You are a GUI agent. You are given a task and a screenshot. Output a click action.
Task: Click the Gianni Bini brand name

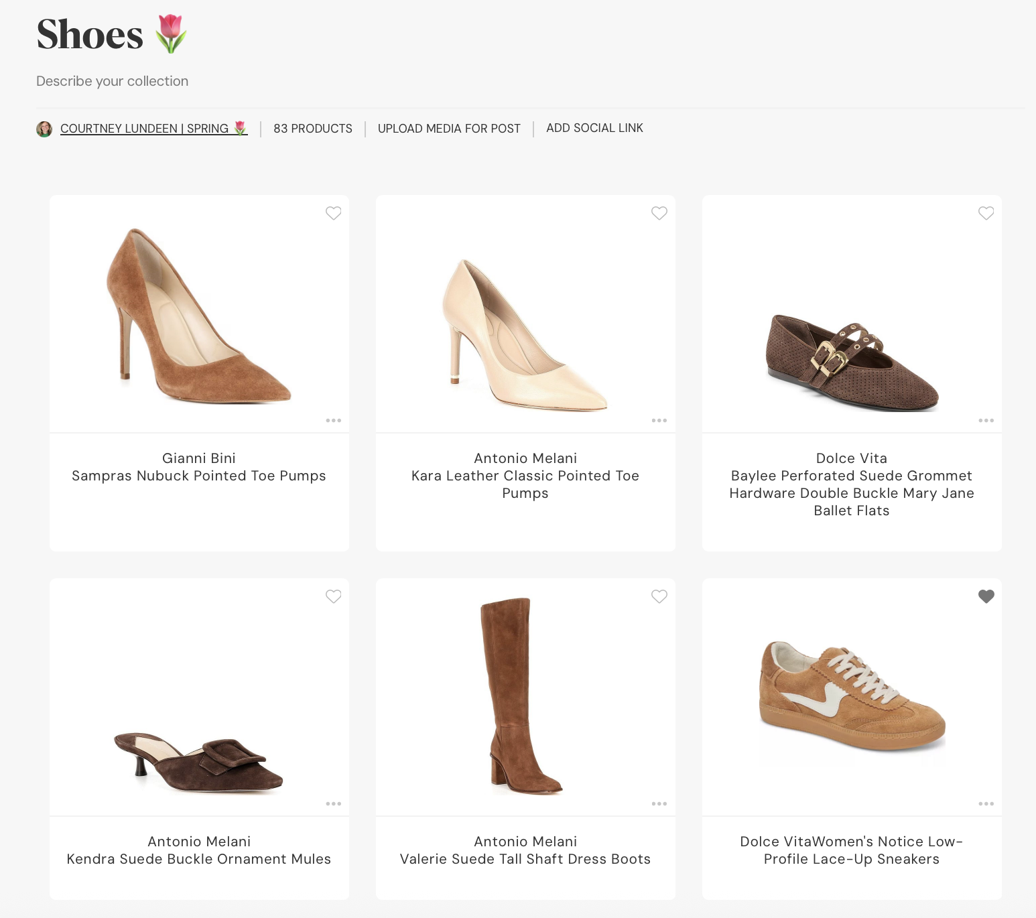(199, 458)
